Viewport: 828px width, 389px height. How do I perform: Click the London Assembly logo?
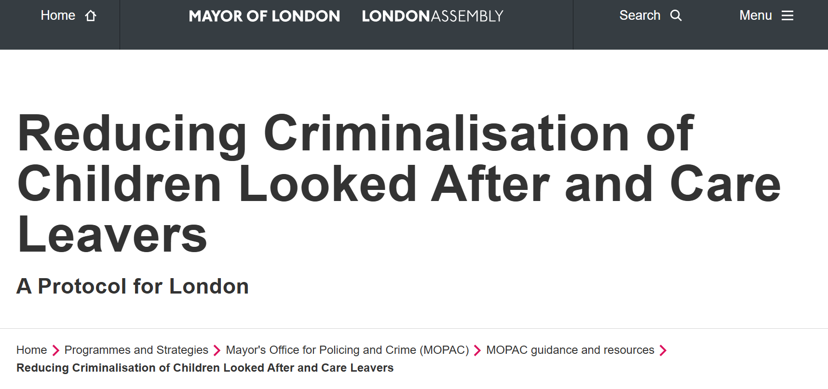point(432,16)
